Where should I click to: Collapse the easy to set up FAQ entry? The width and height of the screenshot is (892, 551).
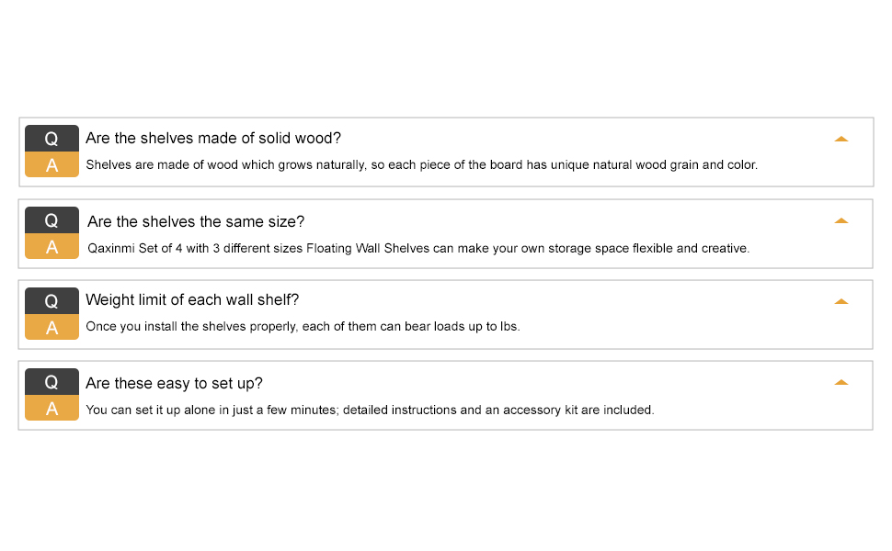click(x=841, y=381)
